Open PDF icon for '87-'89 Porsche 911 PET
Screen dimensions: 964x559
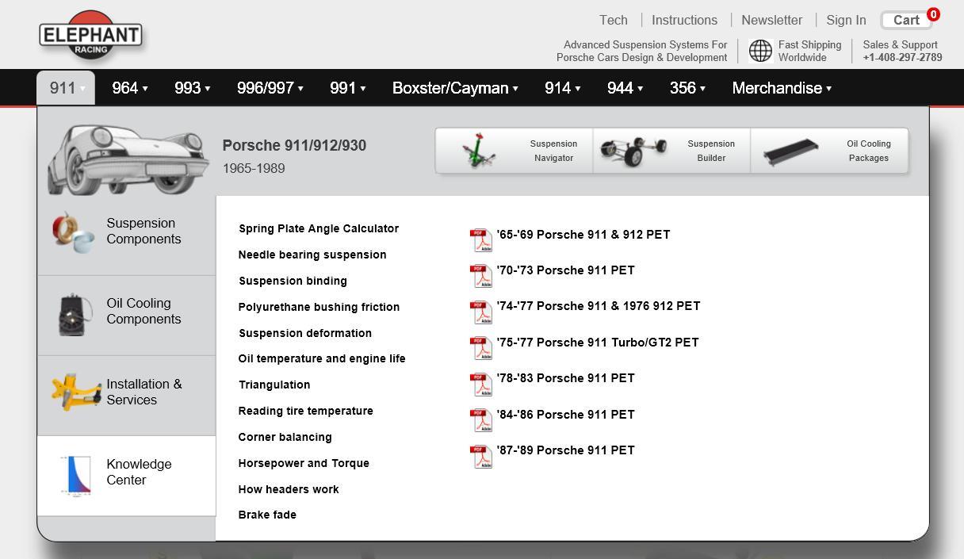[481, 456]
